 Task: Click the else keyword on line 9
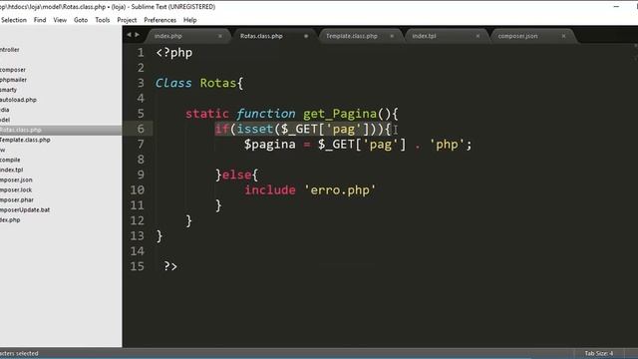[237, 176]
